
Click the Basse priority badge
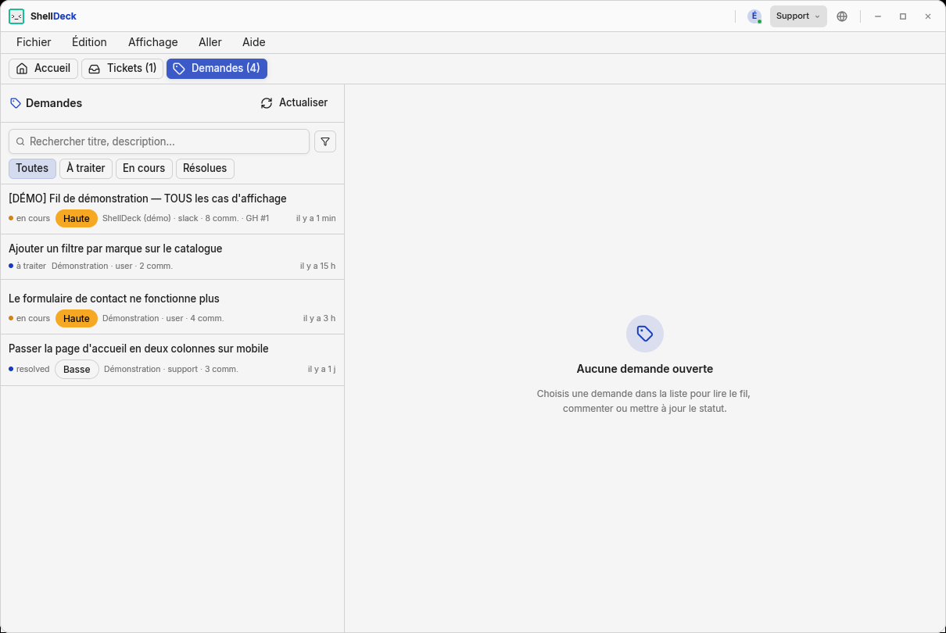pos(77,370)
